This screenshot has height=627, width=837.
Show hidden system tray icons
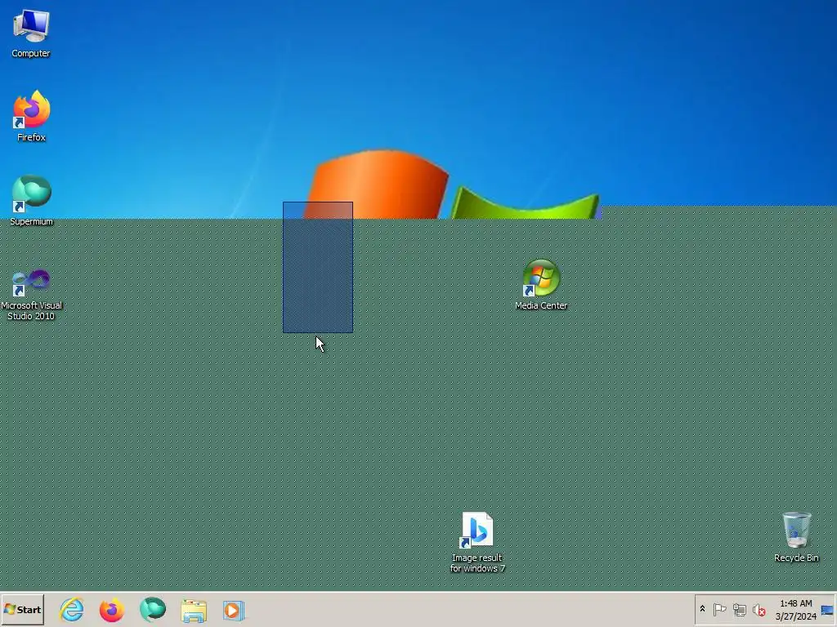[702, 609]
